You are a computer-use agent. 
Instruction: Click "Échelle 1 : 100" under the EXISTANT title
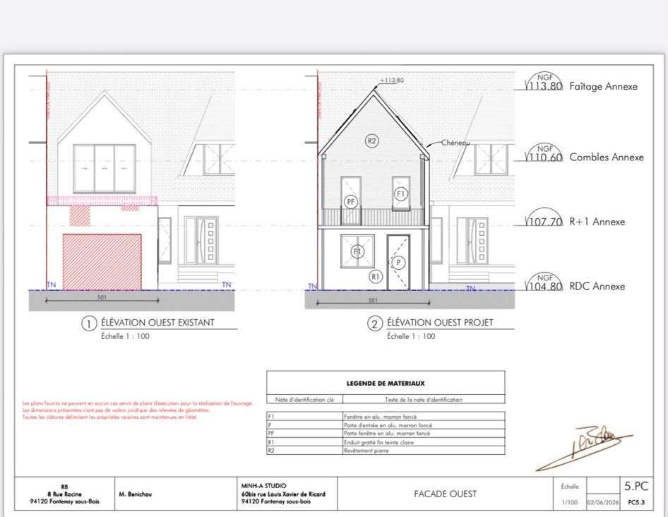point(125,336)
